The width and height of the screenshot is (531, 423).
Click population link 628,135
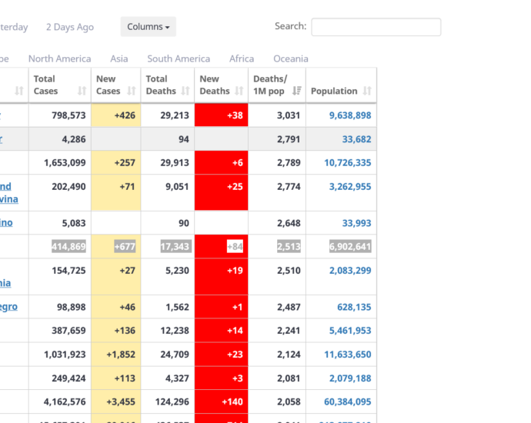pos(354,307)
